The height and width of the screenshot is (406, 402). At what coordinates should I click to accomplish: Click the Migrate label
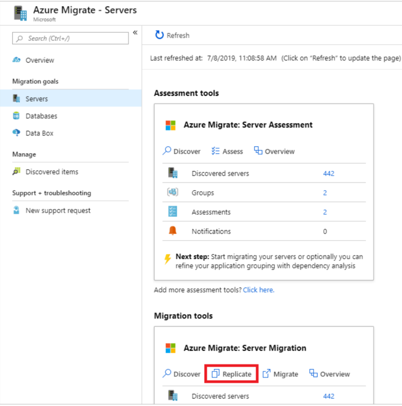[x=285, y=374]
